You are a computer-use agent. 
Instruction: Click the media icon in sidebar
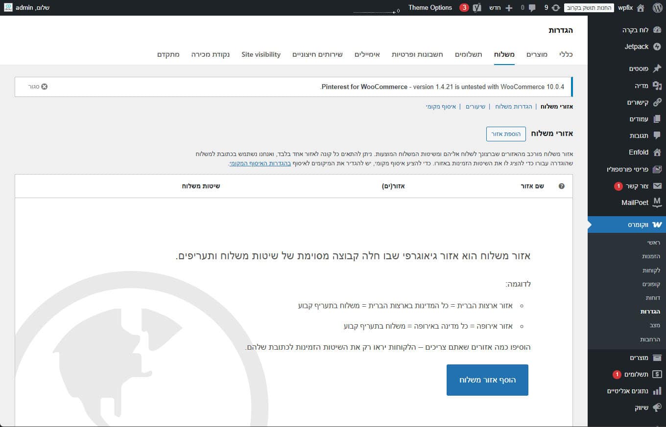click(657, 86)
